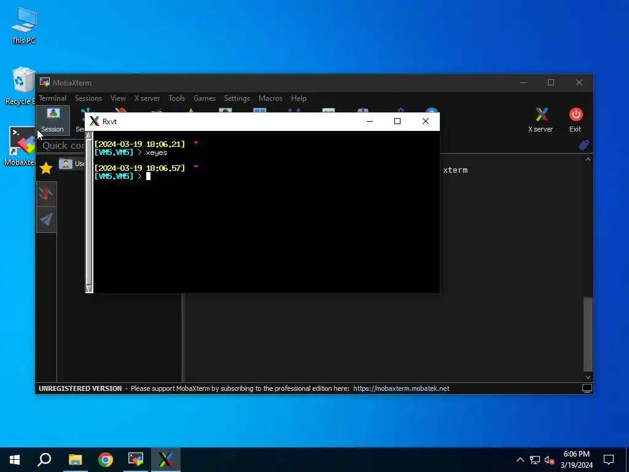This screenshot has width=629, height=472.
Task: Click the 18:06.57 timestamp line in Rxvt
Action: 139,168
